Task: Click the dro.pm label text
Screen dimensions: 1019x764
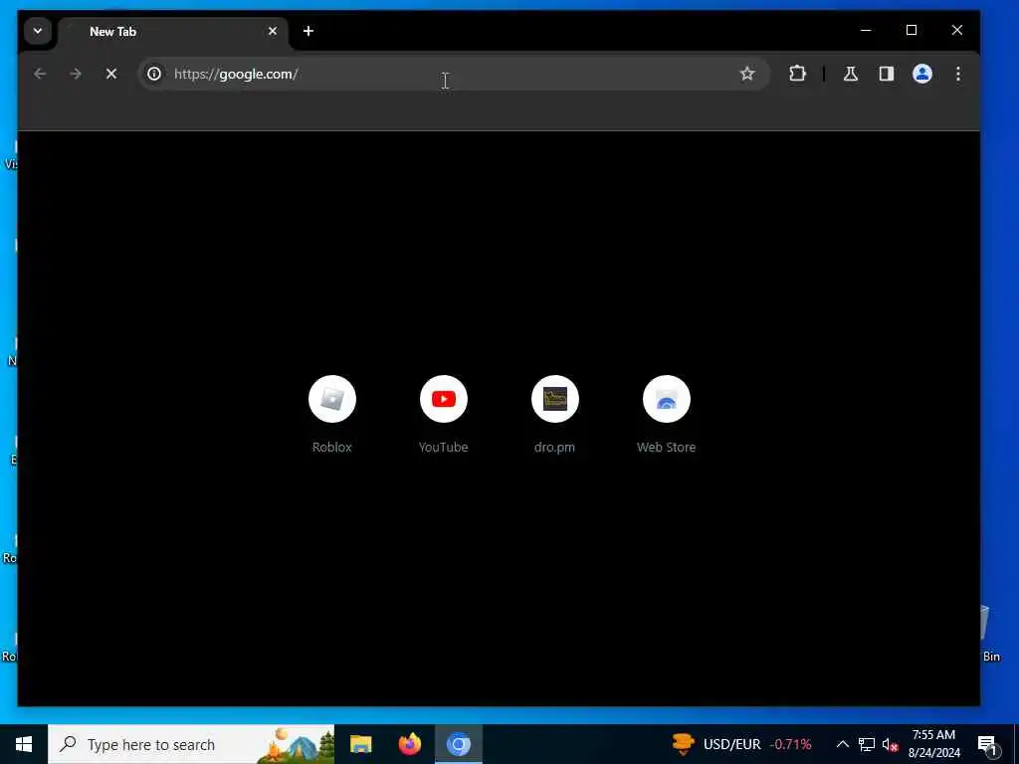Action: click(x=555, y=447)
